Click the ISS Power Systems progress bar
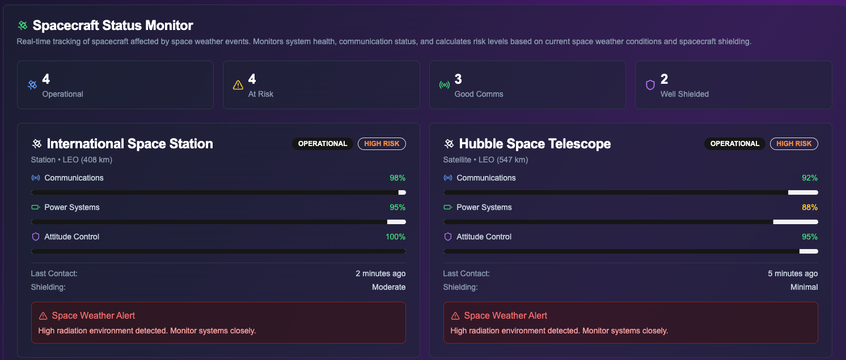Screen dimensions: 846x360 [x=218, y=222]
